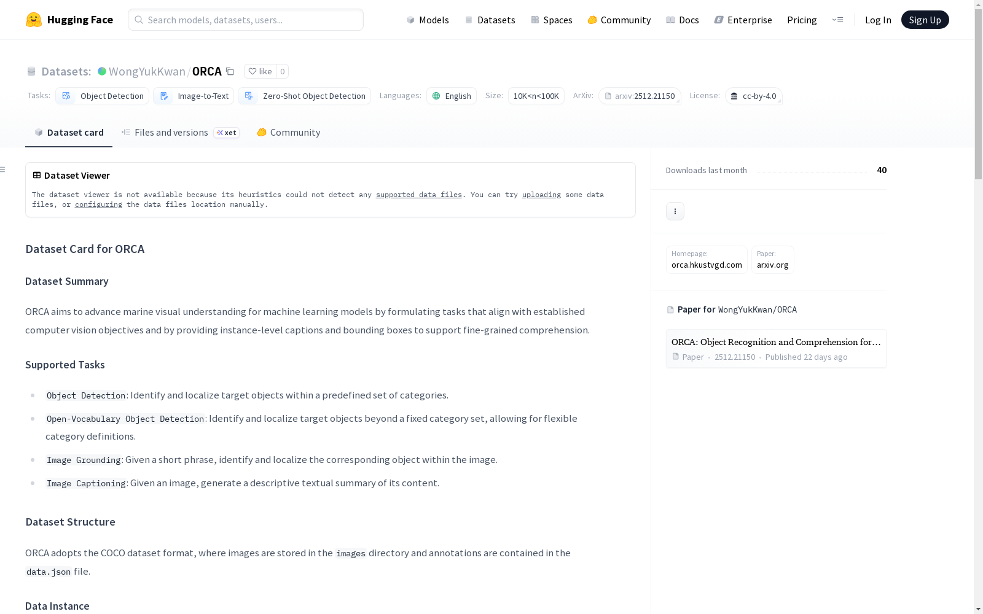983x614 pixels.
Task: Click the like count number
Action: 283,71
